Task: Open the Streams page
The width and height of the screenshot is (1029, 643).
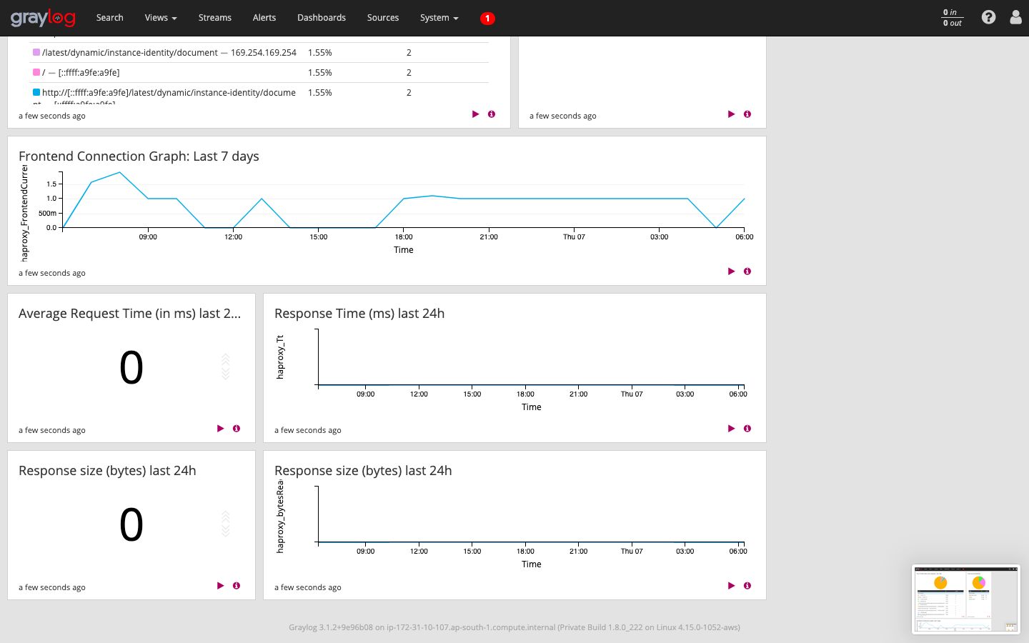Action: pos(215,18)
